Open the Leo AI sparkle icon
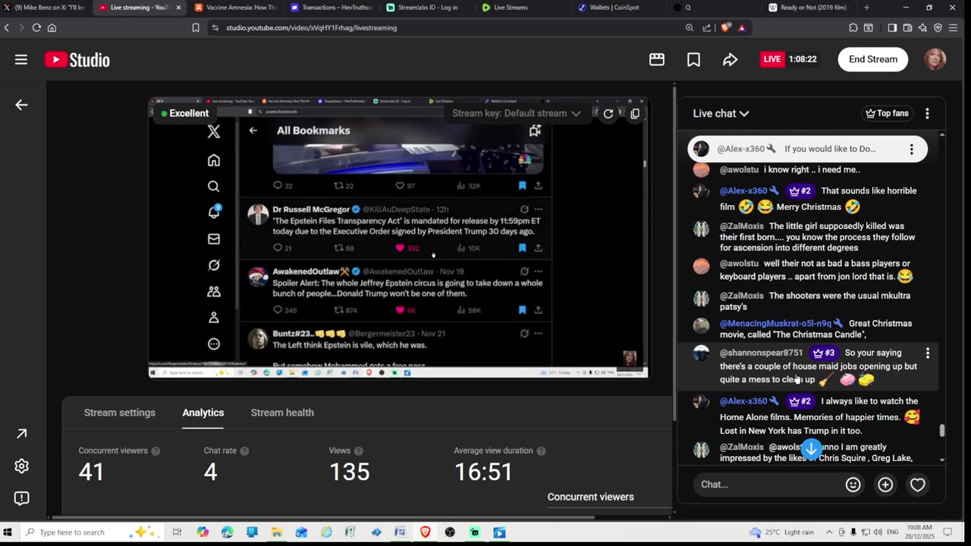Image resolution: width=971 pixels, height=546 pixels. tap(922, 27)
